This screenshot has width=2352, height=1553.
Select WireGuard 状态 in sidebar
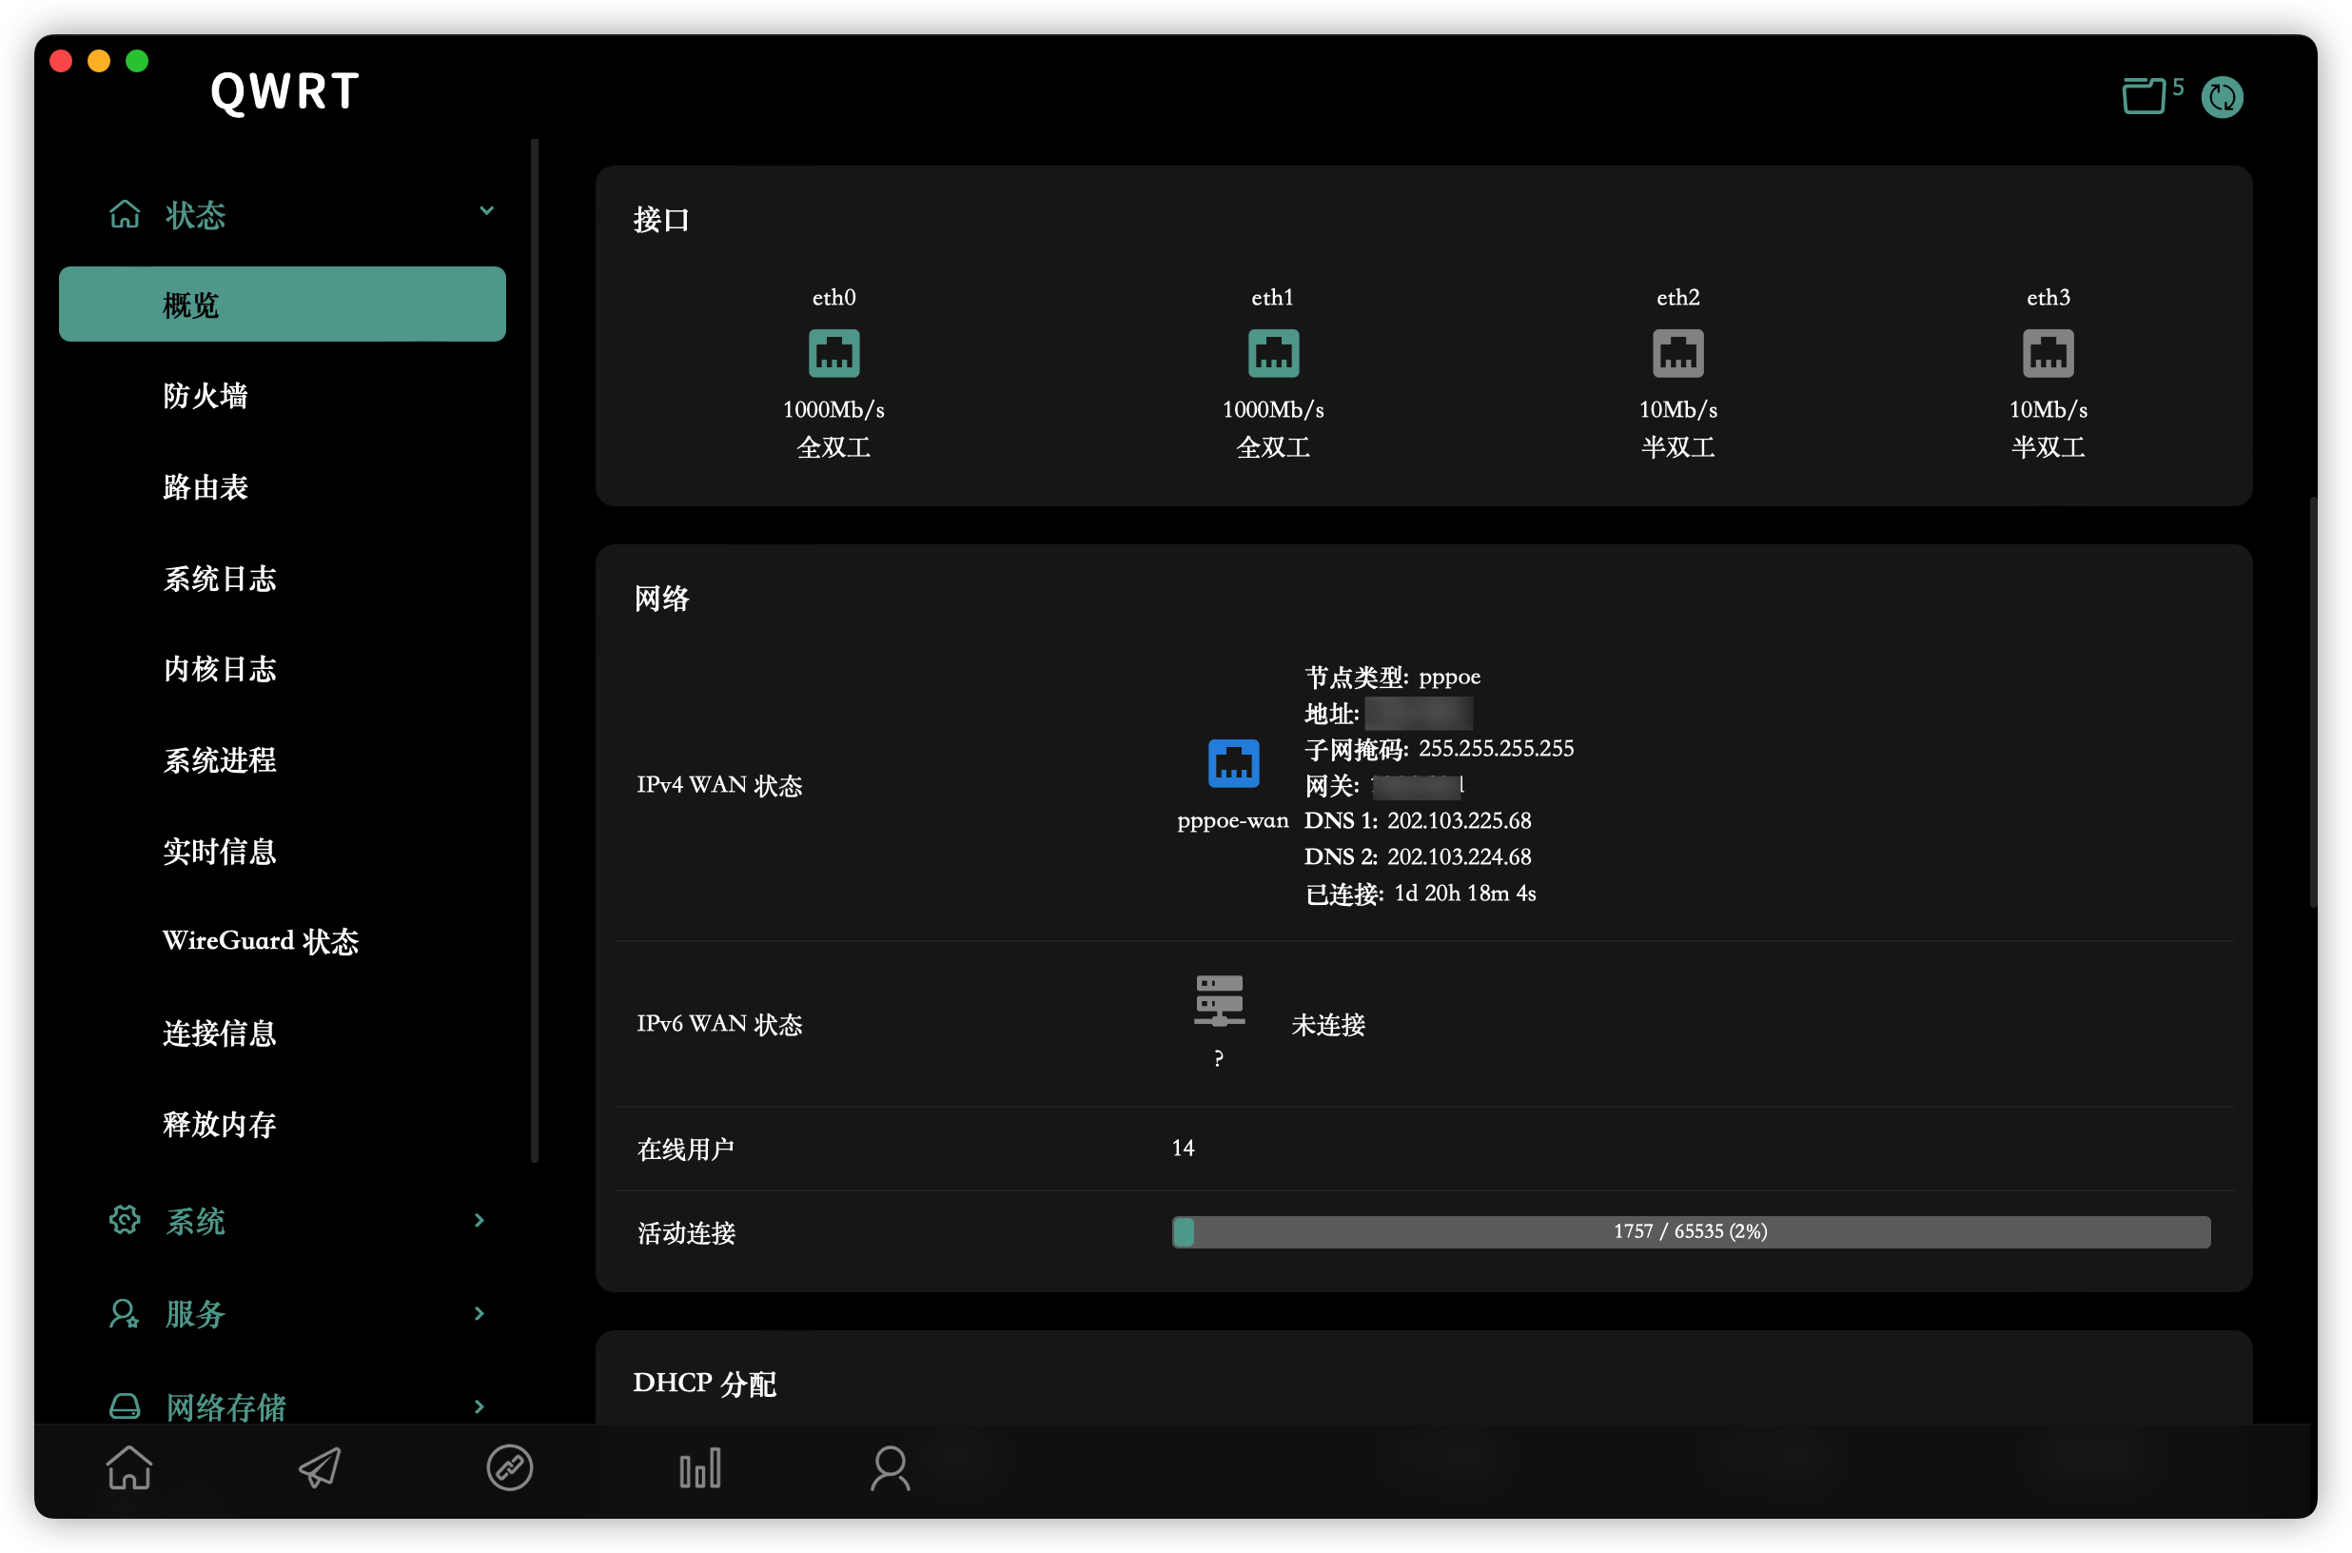261,941
